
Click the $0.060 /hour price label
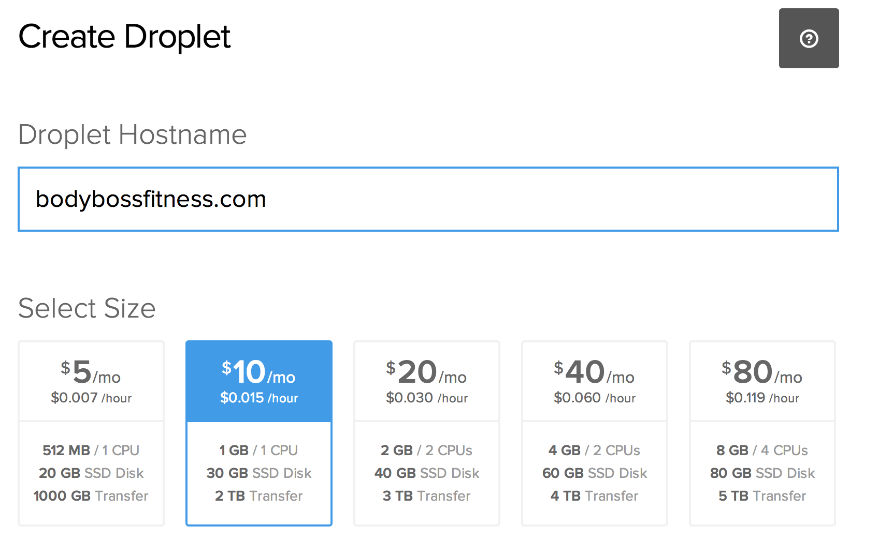click(x=595, y=398)
